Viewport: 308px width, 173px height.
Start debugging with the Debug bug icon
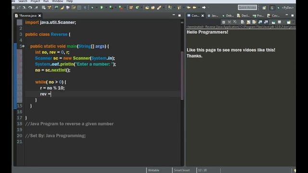pos(92,8)
